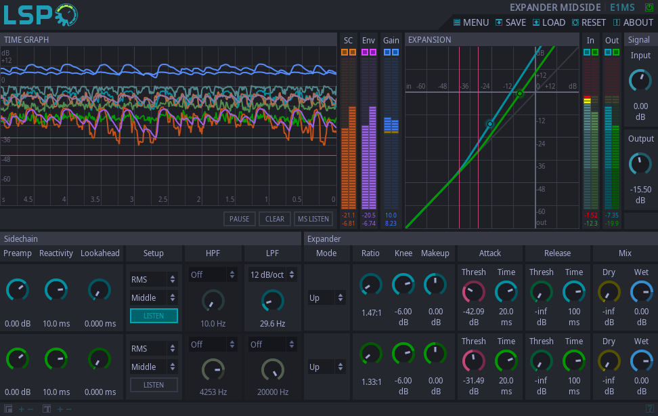Open the upper expander Mode Up dropdown
The height and width of the screenshot is (416, 658).
click(x=326, y=297)
